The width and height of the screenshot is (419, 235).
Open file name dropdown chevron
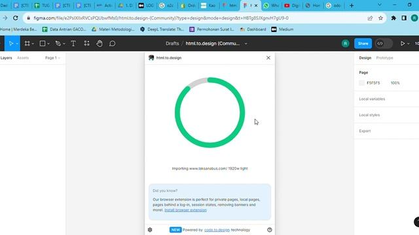click(246, 44)
